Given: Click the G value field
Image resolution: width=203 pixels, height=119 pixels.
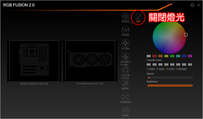Looking at the screenshot, I should point(162,69).
